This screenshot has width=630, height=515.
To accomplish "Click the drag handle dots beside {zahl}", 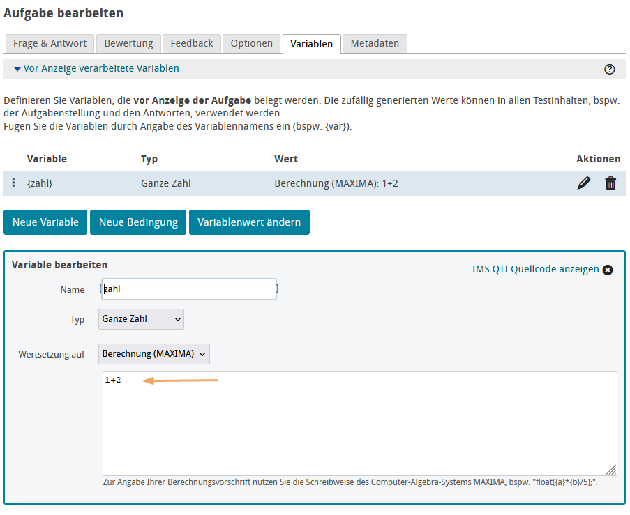I will click(x=14, y=183).
